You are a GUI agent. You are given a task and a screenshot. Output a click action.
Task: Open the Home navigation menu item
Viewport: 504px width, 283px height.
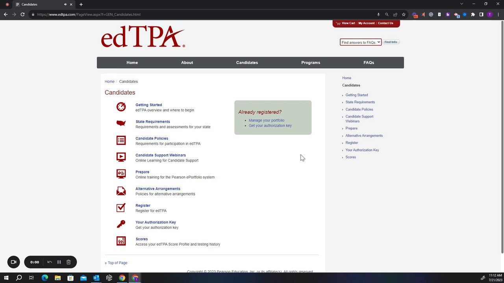click(132, 62)
